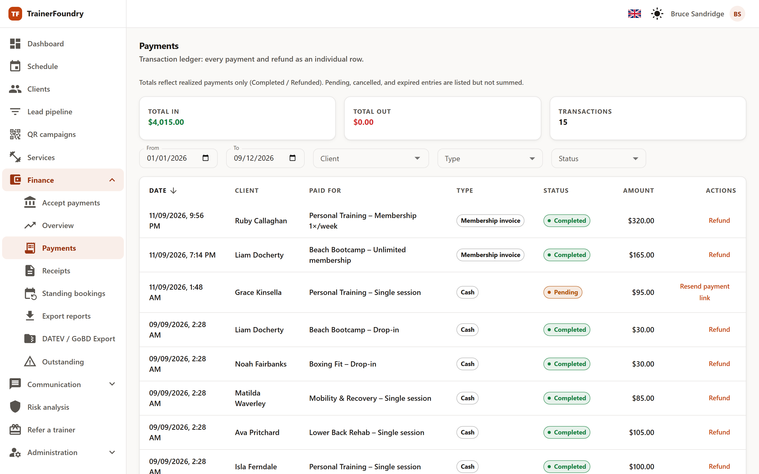Viewport: 759px width, 474px height.
Task: Click the QR campaigns code icon
Action: click(x=15, y=134)
